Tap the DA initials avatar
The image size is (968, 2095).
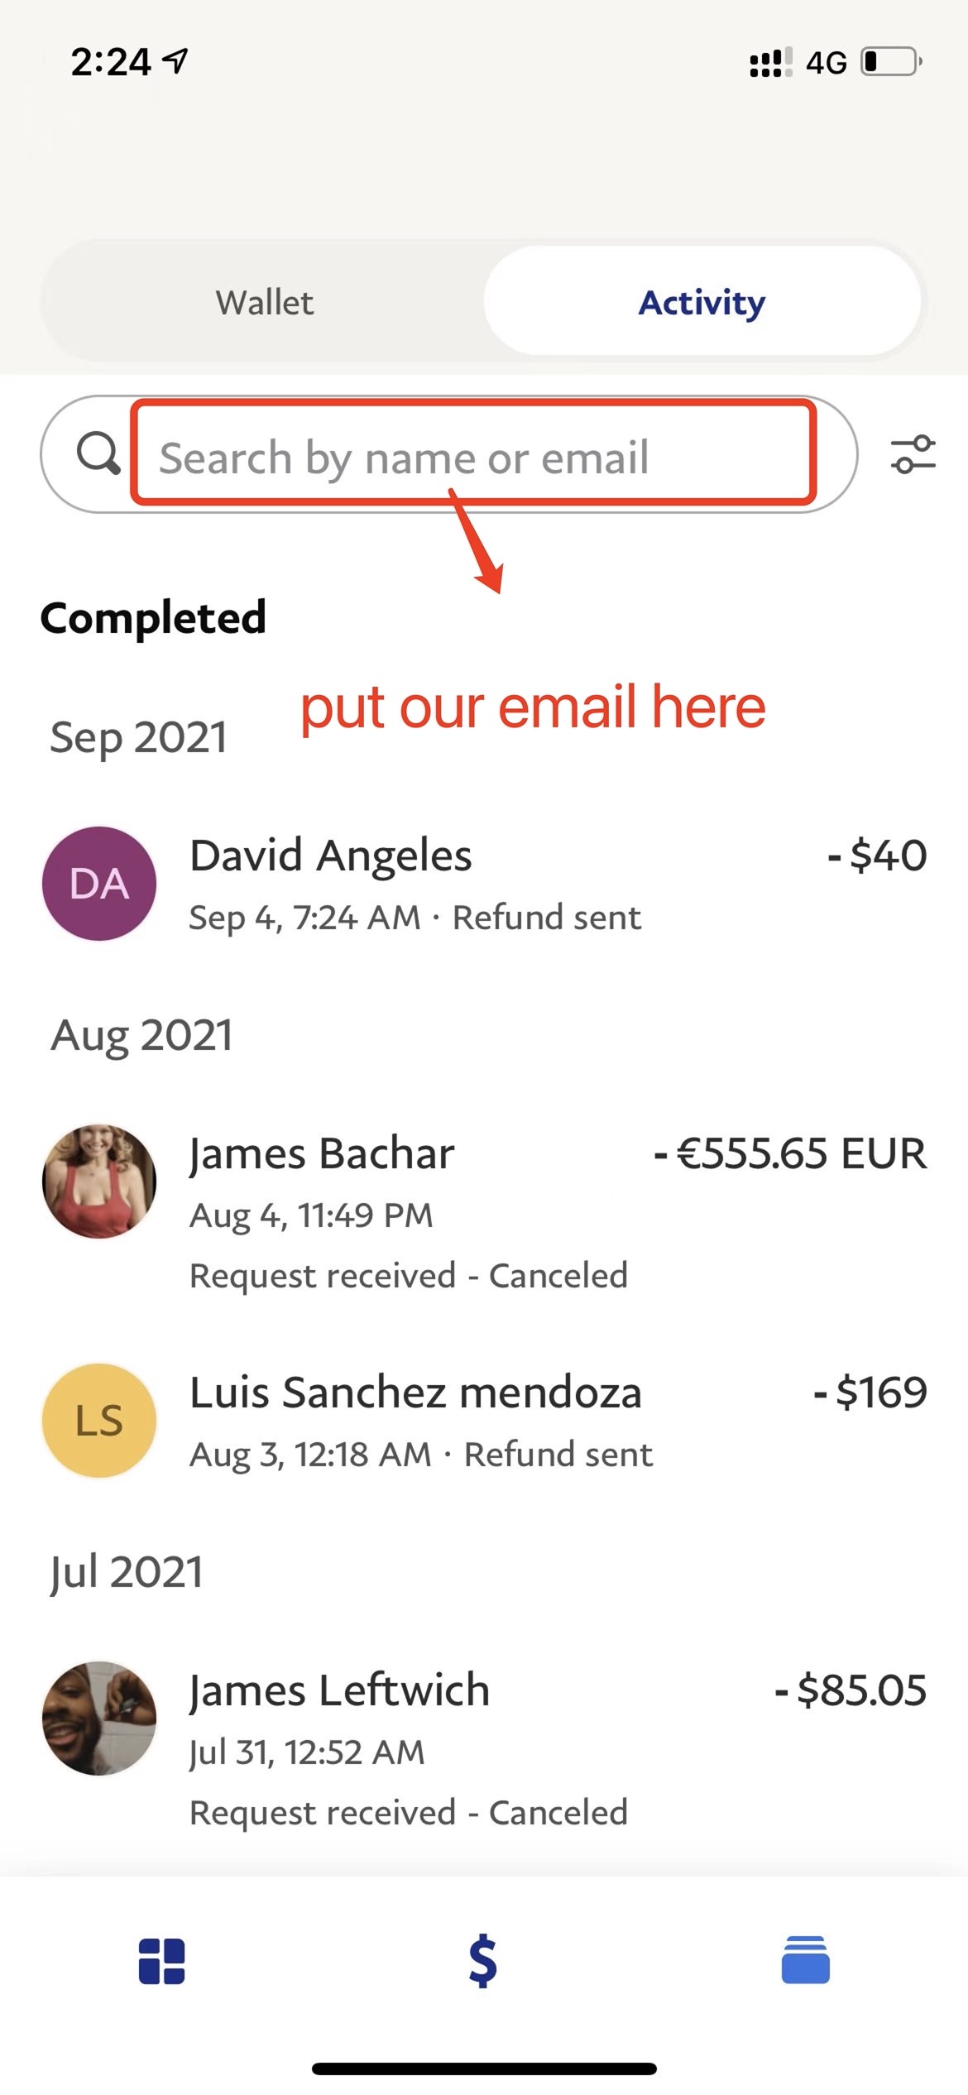pos(99,884)
